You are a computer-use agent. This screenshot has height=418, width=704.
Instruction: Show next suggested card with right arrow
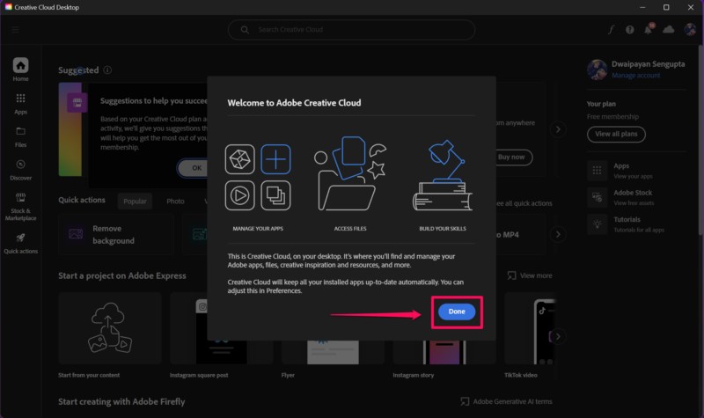click(557, 129)
